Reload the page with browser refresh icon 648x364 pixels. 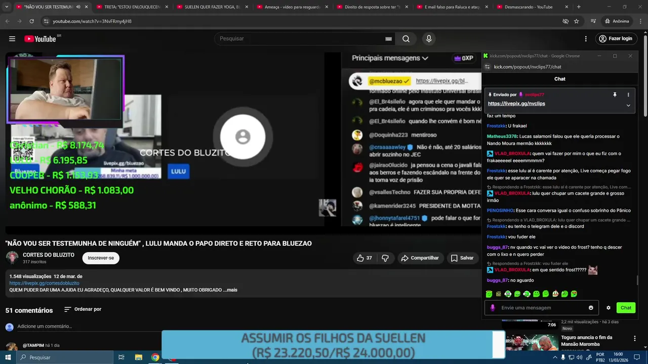(x=31, y=21)
